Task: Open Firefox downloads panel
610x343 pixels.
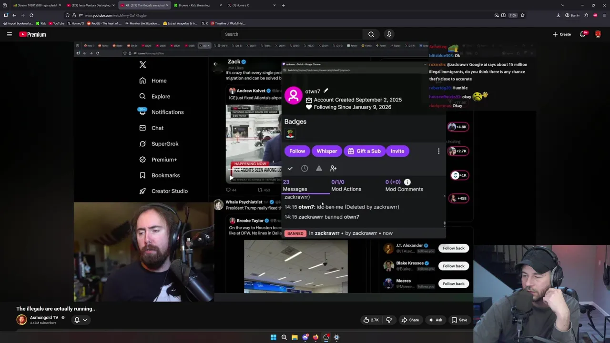Action: point(558,15)
